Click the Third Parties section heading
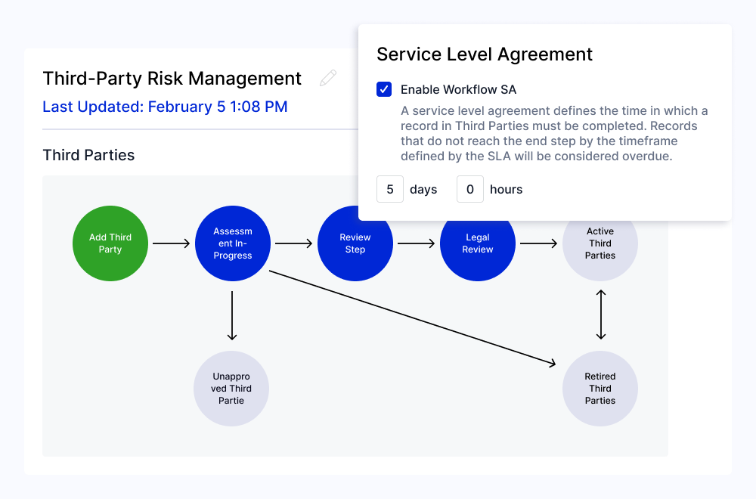 [88, 155]
